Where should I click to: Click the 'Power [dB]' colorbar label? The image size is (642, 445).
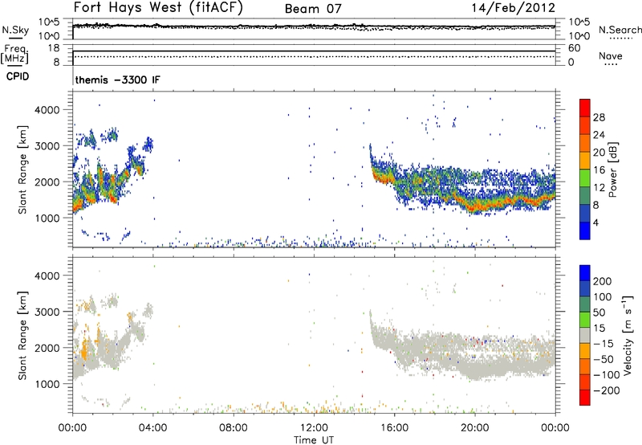click(612, 169)
